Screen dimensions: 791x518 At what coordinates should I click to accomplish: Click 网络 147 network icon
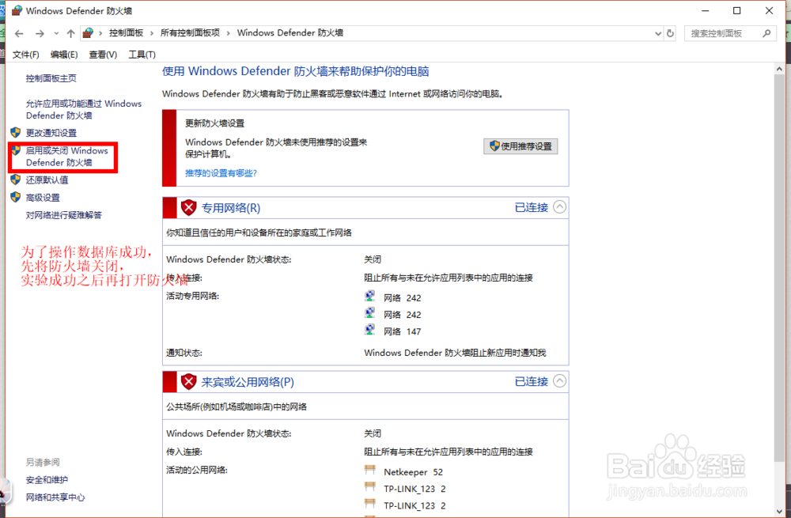coord(369,330)
